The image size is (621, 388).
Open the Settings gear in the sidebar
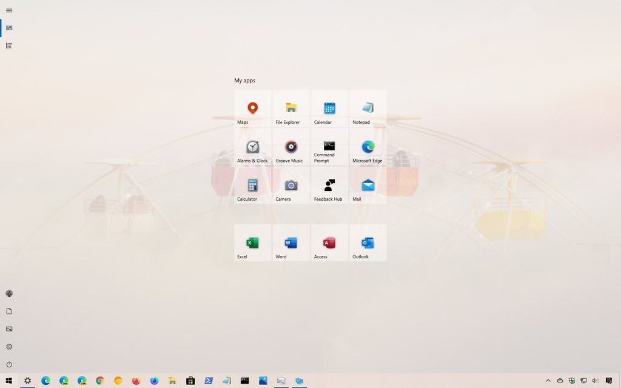[8, 346]
